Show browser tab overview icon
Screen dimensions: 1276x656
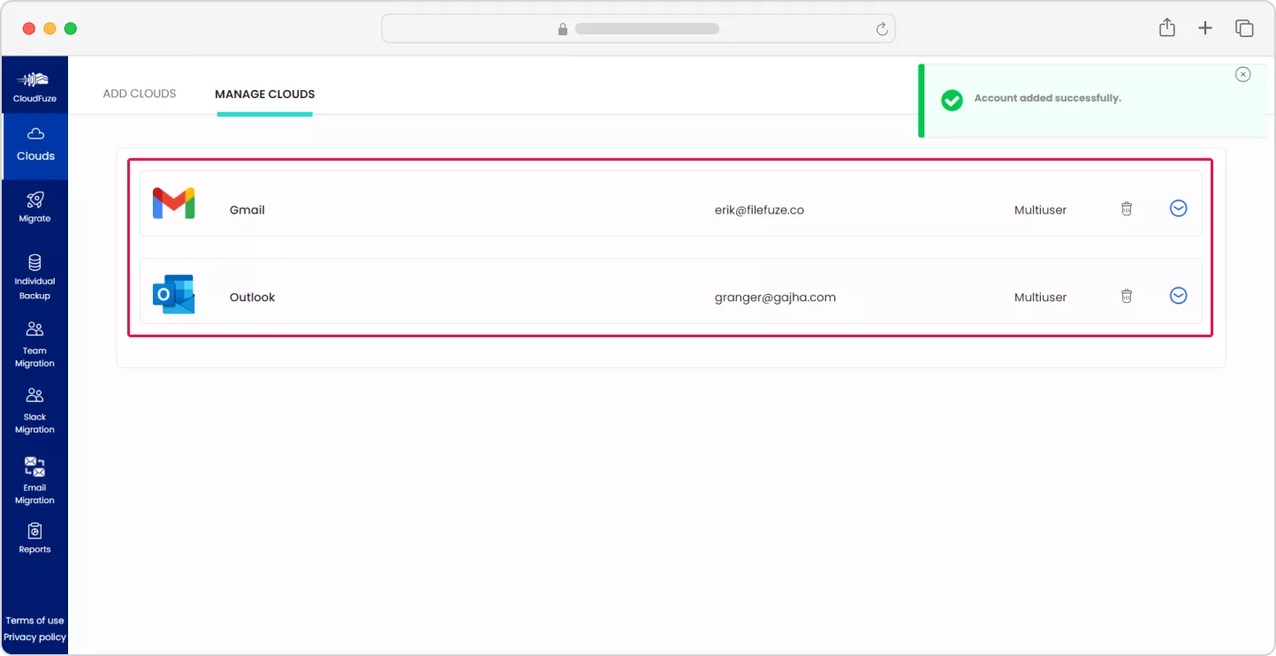[x=1244, y=28]
